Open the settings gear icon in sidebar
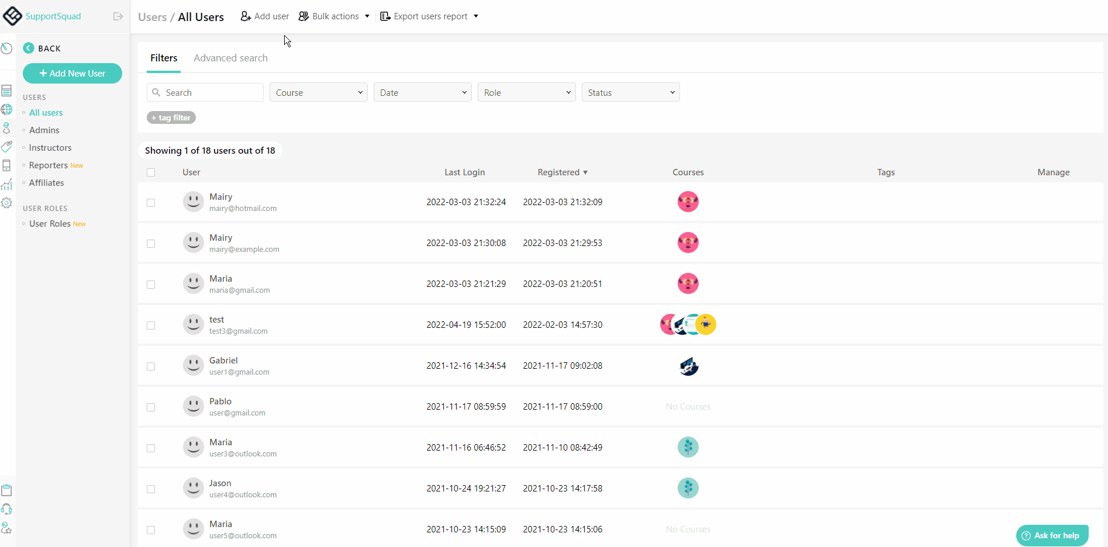 tap(6, 203)
